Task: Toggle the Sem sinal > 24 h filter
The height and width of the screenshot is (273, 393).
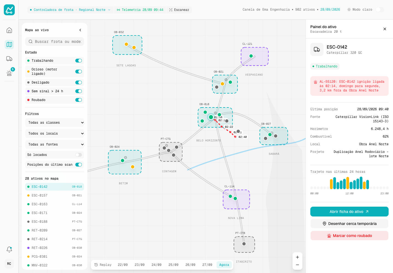Action: tap(79, 91)
